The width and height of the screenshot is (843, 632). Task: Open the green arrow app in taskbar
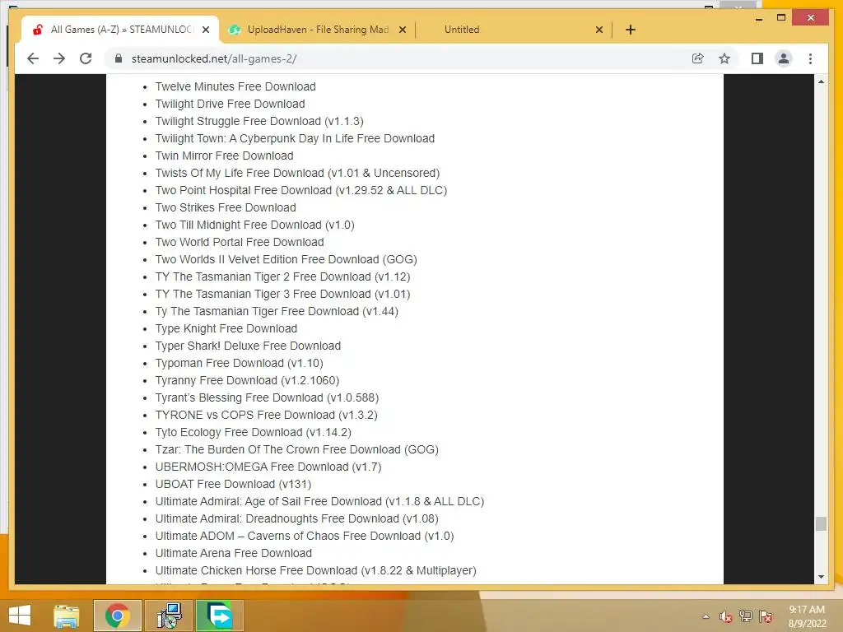pyautogui.click(x=220, y=616)
